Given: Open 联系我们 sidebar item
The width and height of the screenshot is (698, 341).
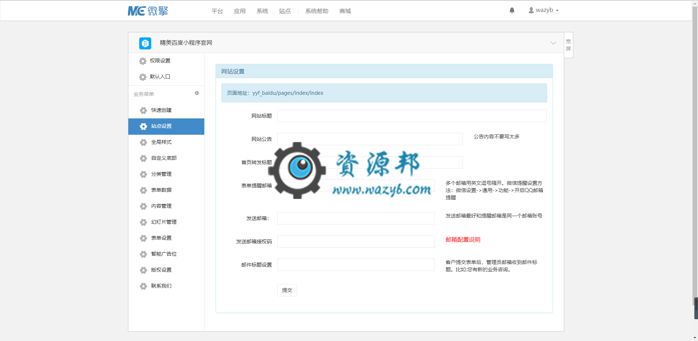Looking at the screenshot, I should 166,286.
